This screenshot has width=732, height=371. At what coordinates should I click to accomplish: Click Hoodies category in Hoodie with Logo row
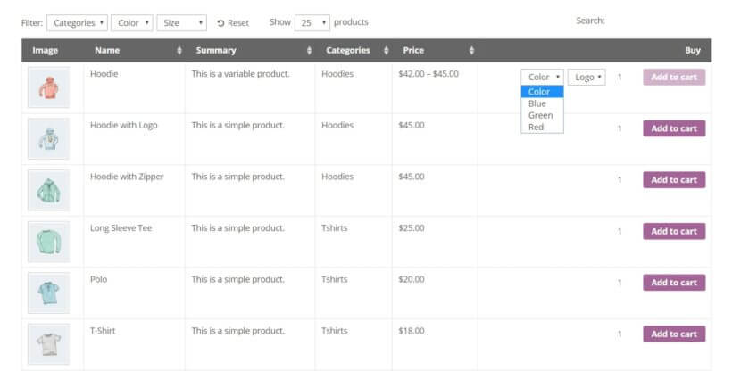point(337,125)
